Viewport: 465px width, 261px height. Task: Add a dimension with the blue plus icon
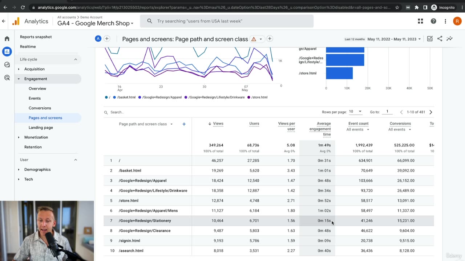tap(184, 124)
